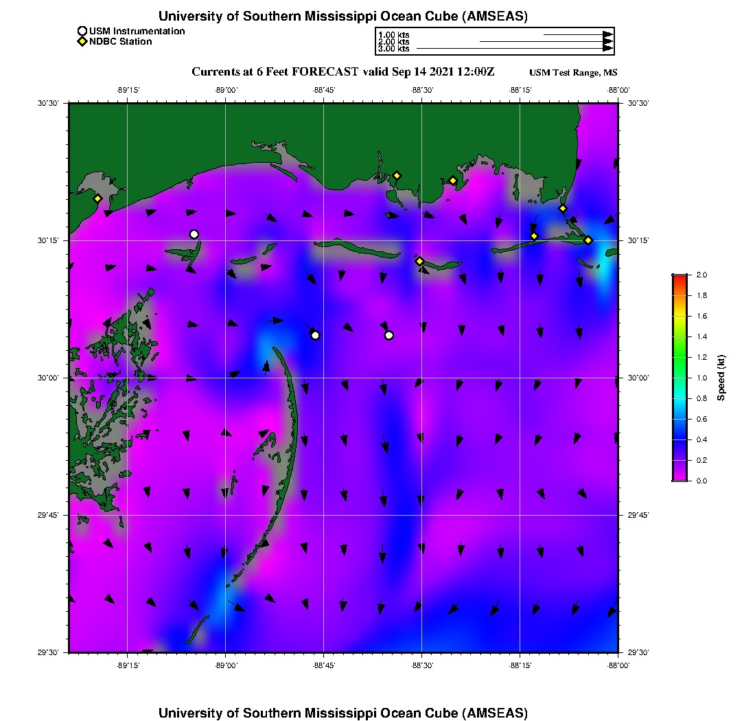This screenshot has height=721, width=755.
Task: Click the 1.00 kts arrow in the scale legend
Action: pos(578,34)
